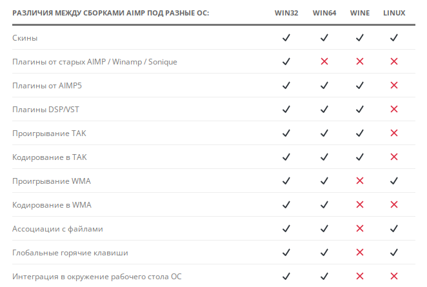Click the WIN64 checkmark for Глобальные горячие клавиши

tap(324, 253)
